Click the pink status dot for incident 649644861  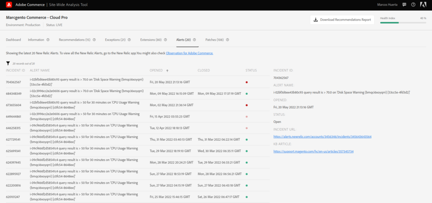coord(246,117)
